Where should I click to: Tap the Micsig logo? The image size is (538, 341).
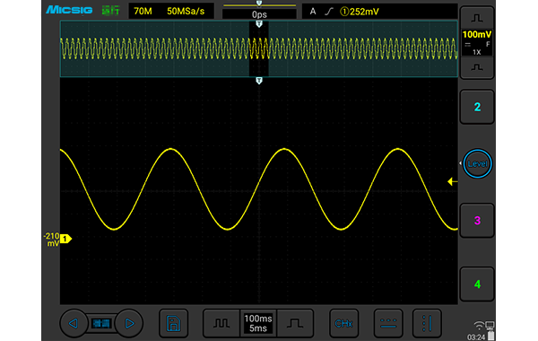(x=69, y=10)
